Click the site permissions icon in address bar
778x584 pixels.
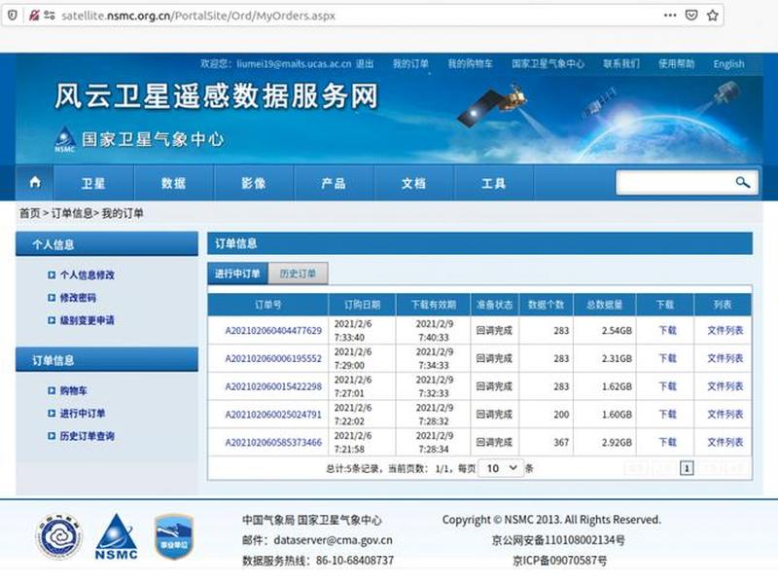pos(50,16)
